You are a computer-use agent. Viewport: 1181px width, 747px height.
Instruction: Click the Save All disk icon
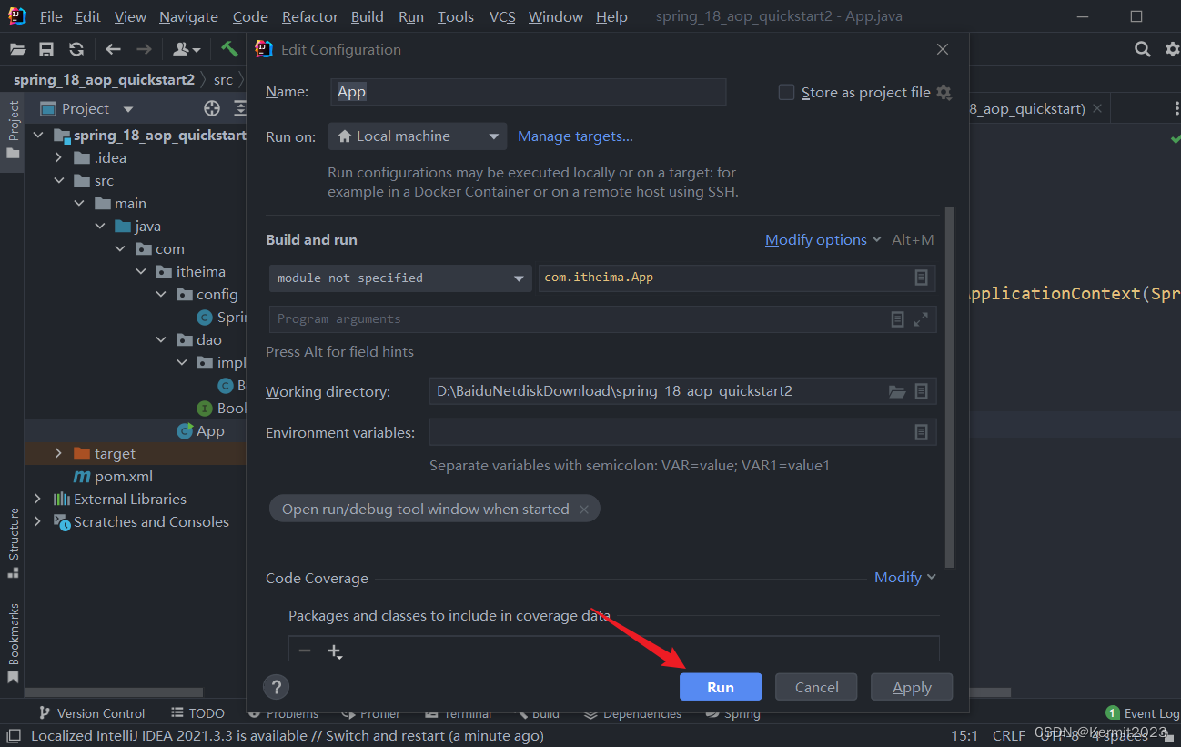click(x=46, y=49)
